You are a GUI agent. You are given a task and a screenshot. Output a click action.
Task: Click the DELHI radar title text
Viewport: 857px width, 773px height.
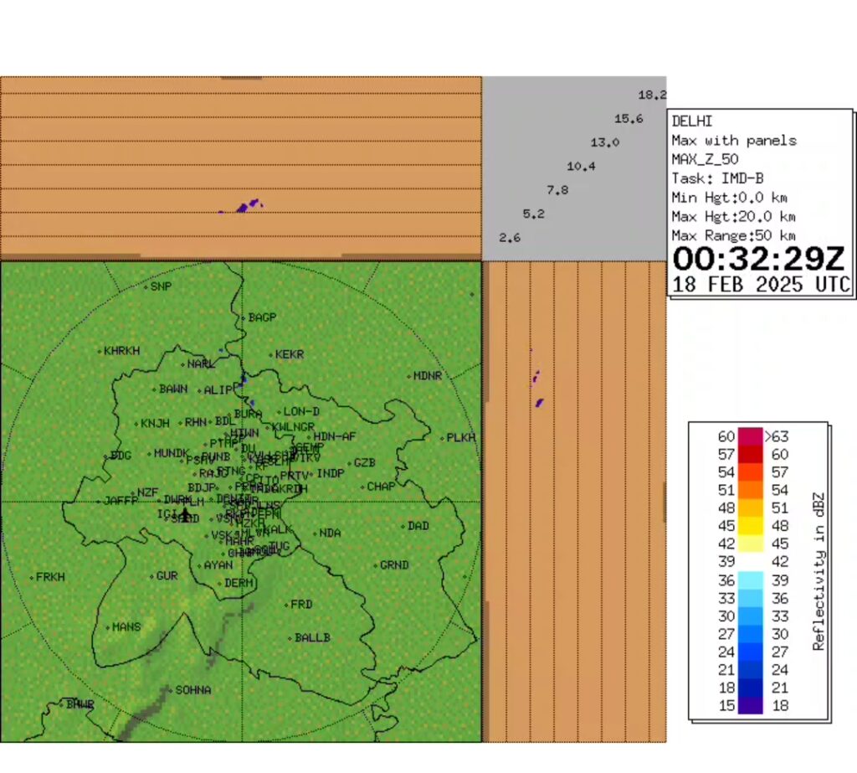click(691, 121)
